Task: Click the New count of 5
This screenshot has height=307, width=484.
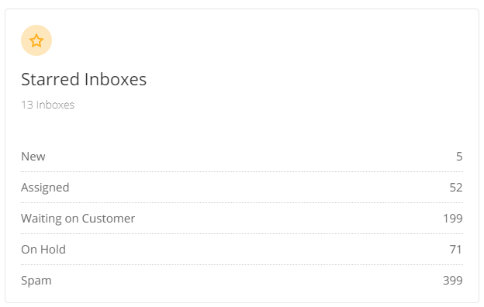Action: (x=459, y=157)
